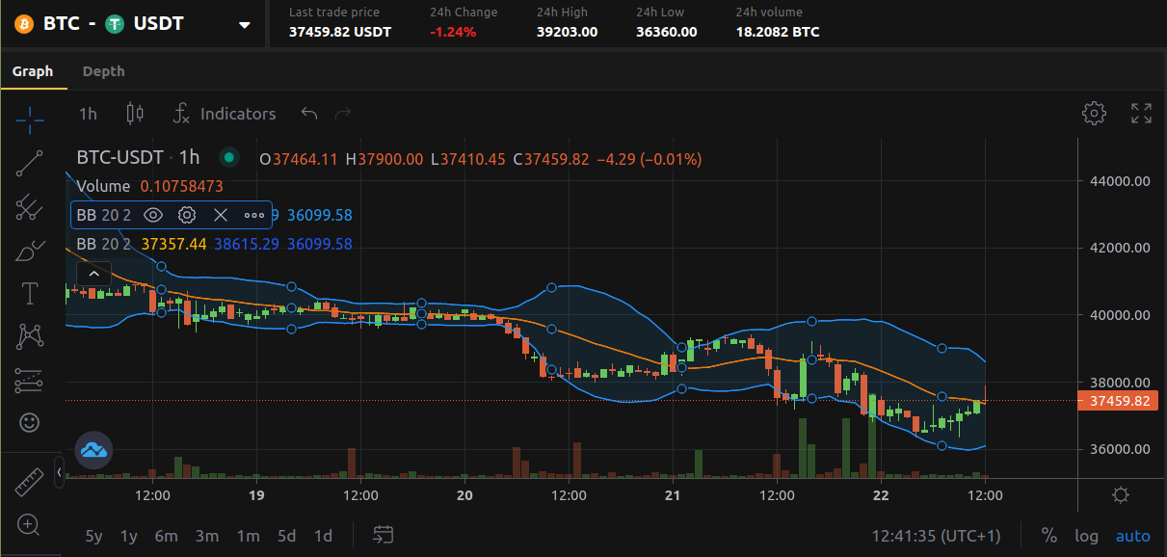Select the XABCD pattern tool
The height and width of the screenshot is (557, 1167).
point(29,335)
